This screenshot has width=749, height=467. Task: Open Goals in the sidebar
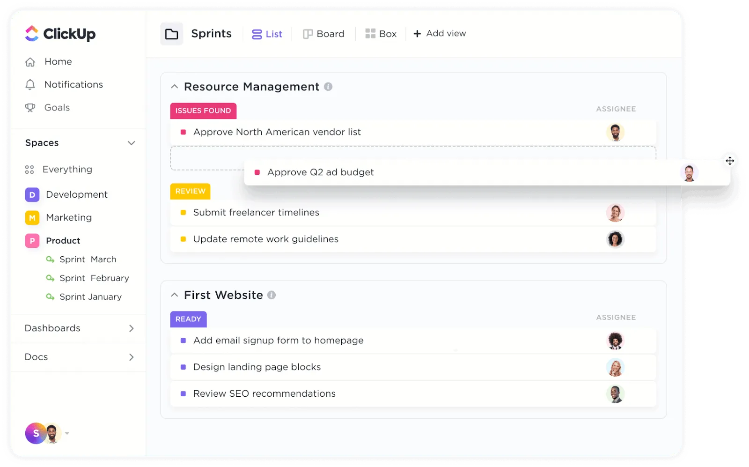coord(57,108)
